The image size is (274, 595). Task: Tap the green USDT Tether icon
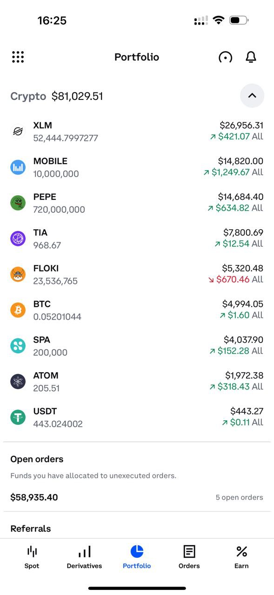18,417
